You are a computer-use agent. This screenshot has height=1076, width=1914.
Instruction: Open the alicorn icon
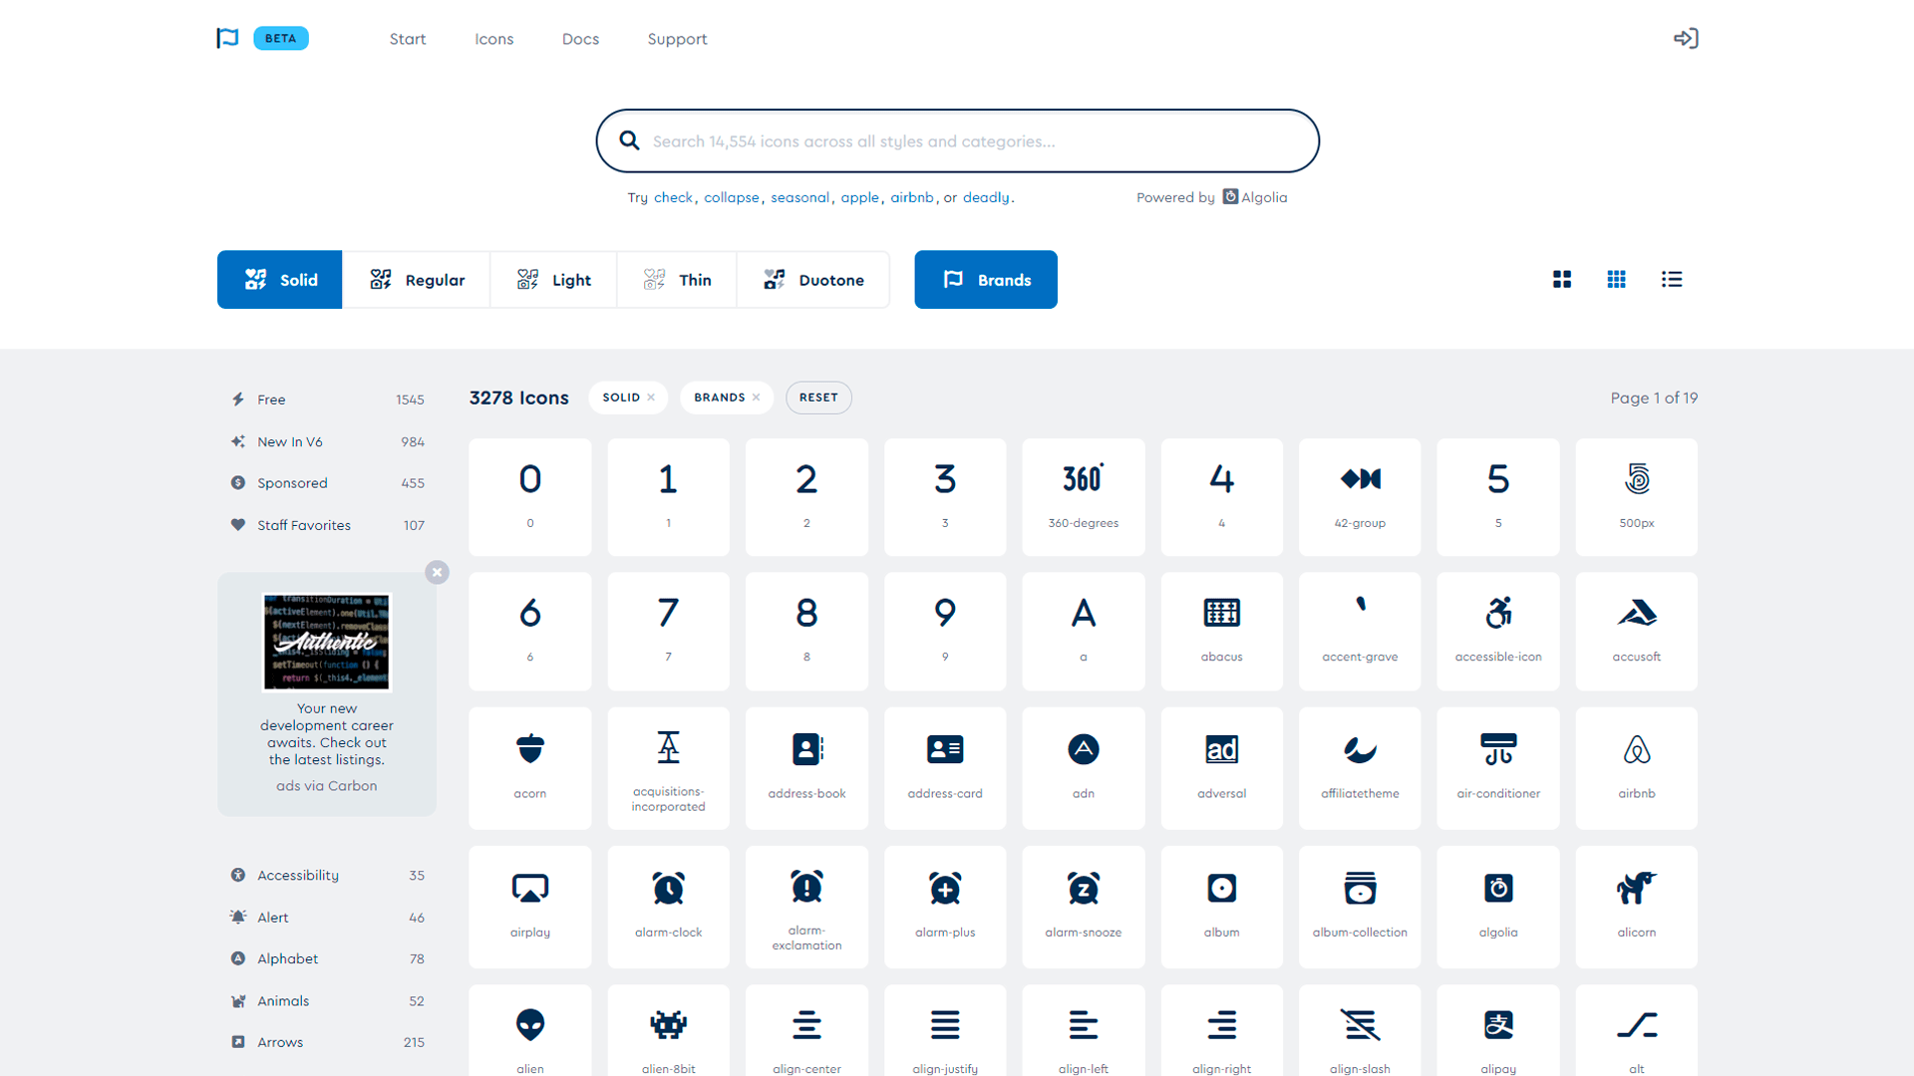click(x=1636, y=907)
